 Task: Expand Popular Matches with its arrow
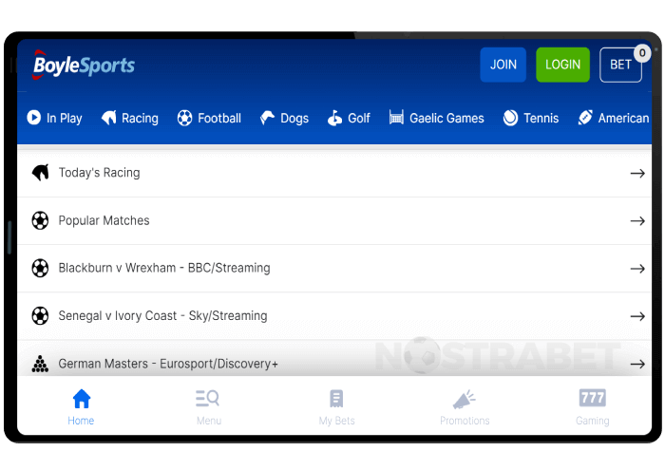point(637,221)
